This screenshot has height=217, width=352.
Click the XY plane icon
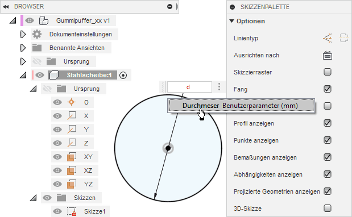(x=72, y=157)
